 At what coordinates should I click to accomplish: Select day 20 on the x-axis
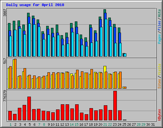[x=100, y=124]
